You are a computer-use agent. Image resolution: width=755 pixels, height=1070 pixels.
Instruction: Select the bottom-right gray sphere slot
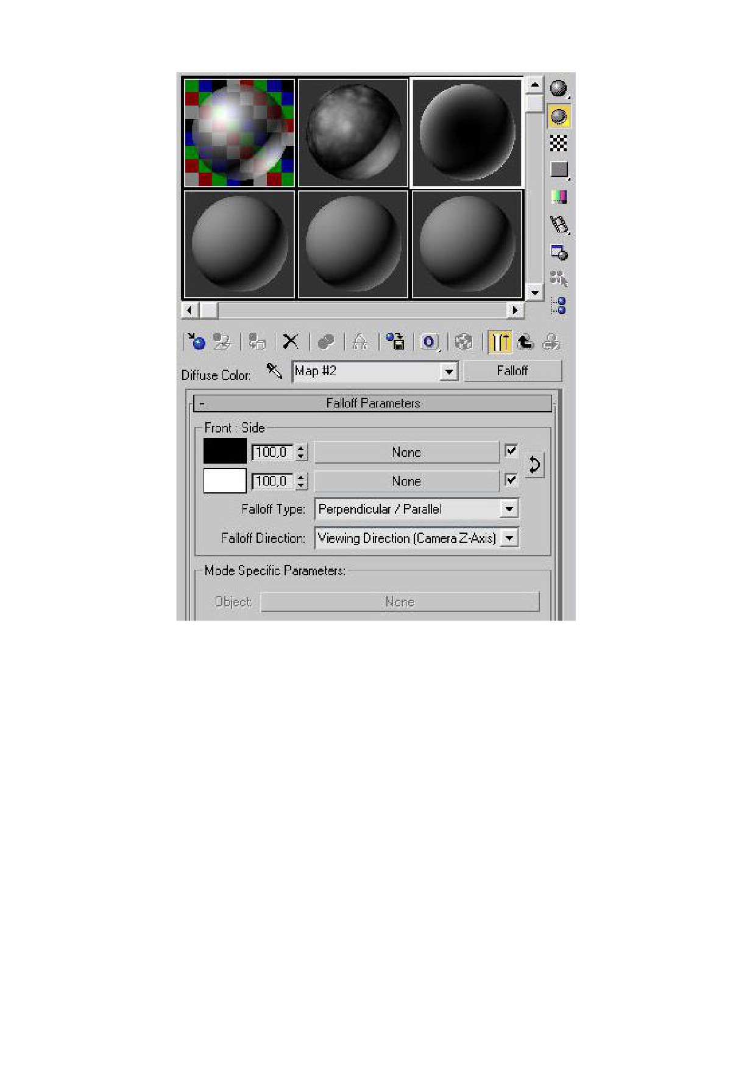point(467,244)
